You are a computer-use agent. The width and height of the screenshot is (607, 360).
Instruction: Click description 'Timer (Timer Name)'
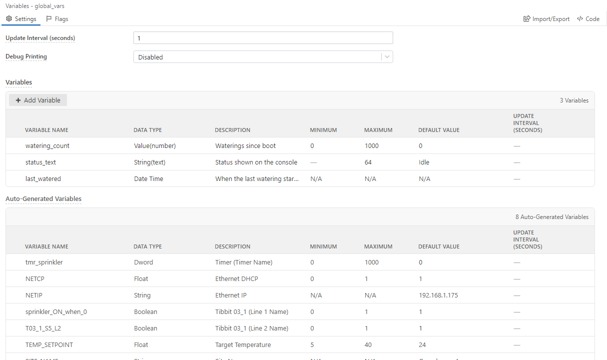244,262
